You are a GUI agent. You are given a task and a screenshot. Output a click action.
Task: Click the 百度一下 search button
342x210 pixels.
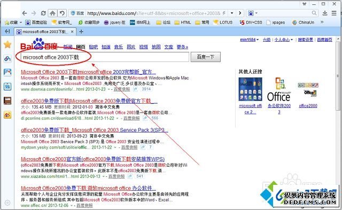pyautogui.click(x=205, y=57)
